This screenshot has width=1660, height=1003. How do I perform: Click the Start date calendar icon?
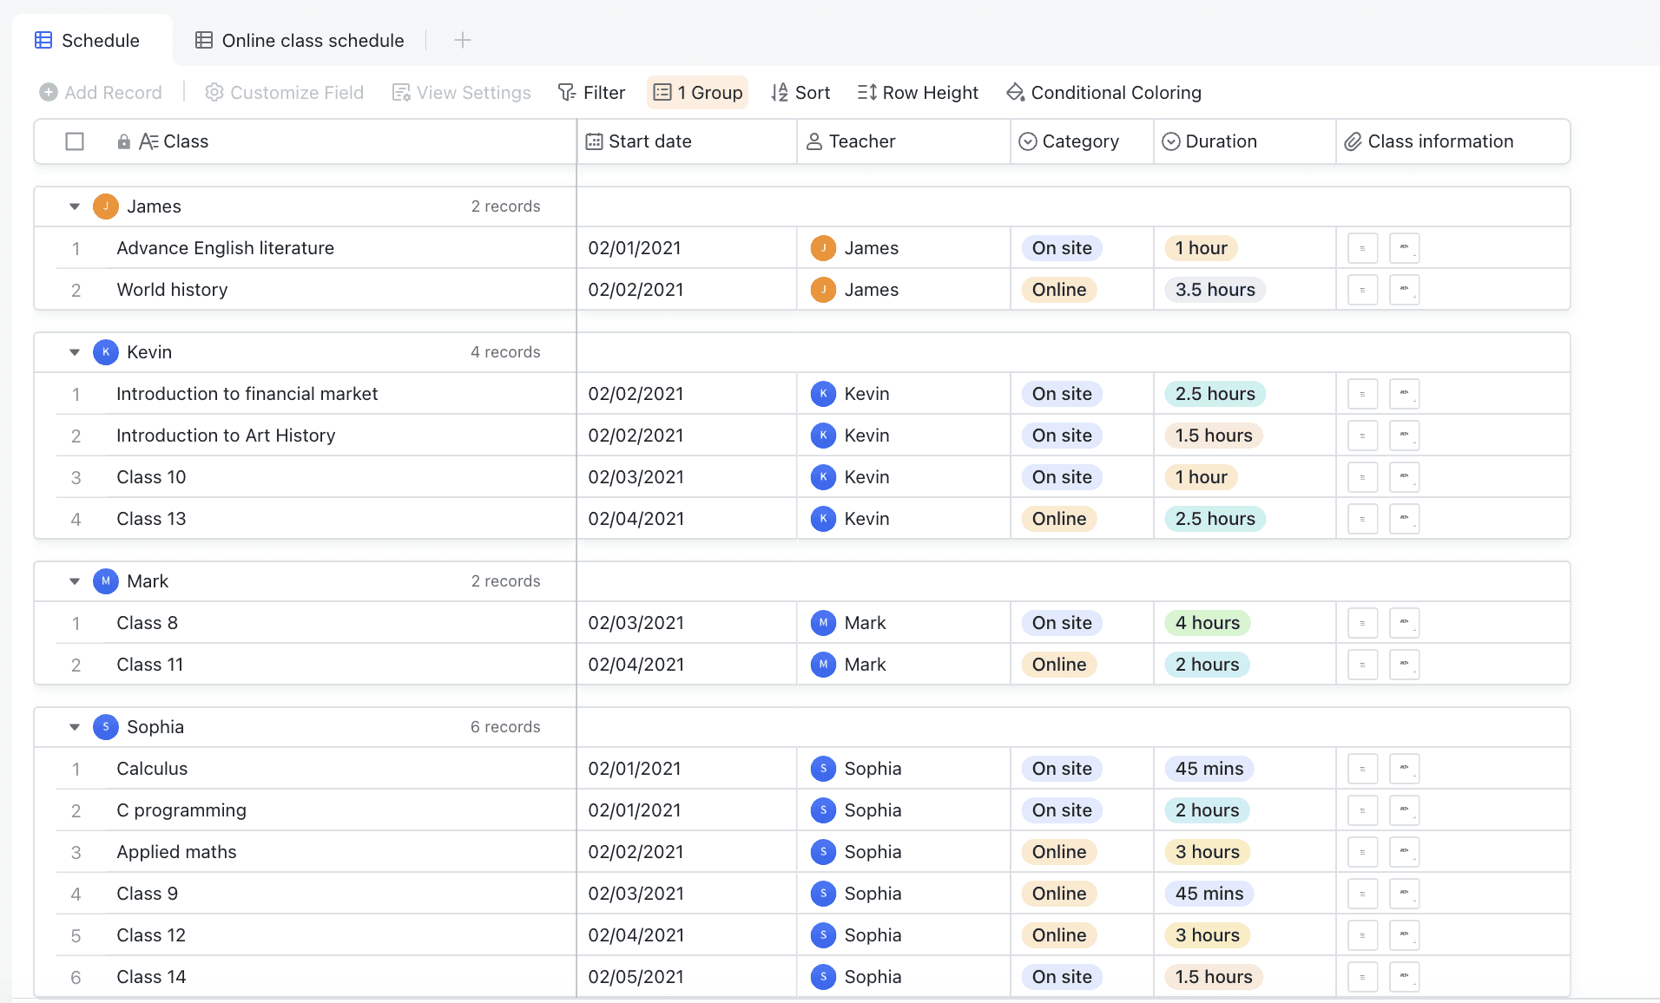(x=594, y=141)
